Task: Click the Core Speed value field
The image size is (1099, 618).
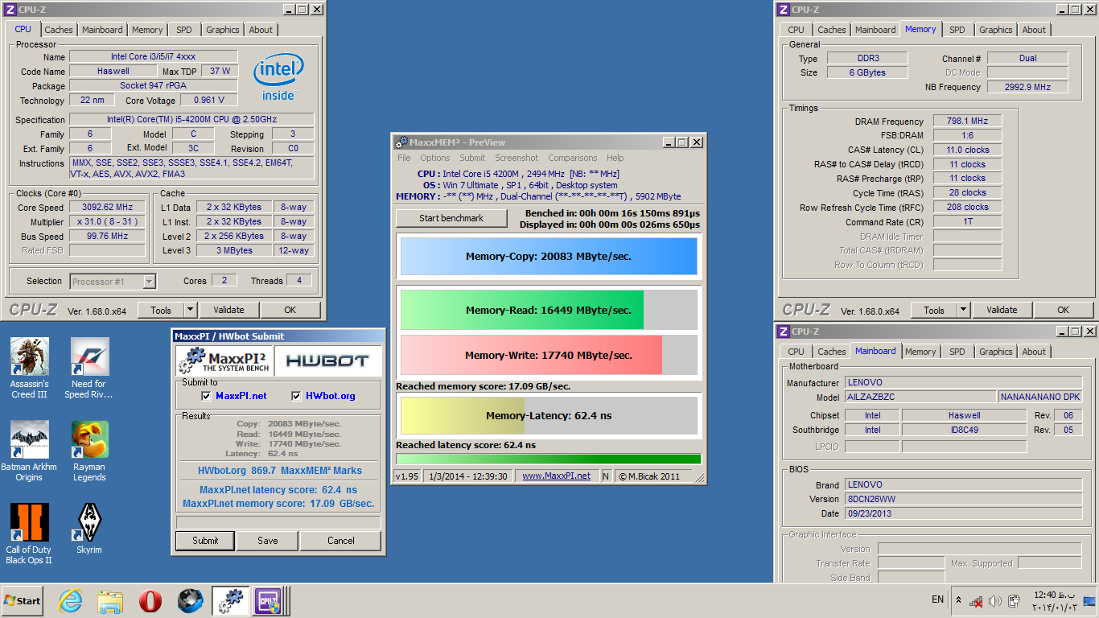Action: pyautogui.click(x=107, y=207)
